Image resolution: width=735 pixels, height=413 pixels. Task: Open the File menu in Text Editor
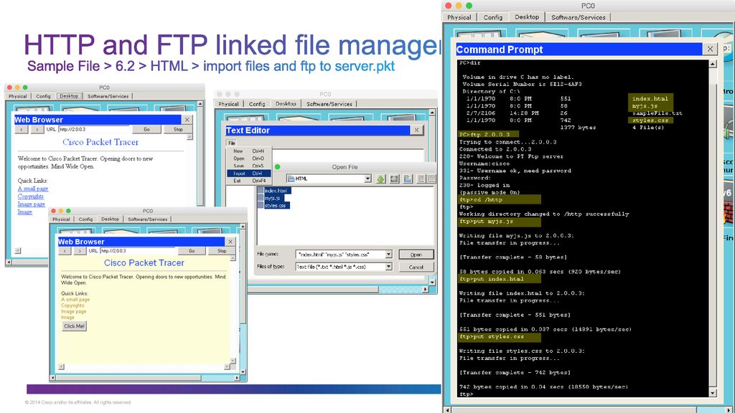tap(232, 143)
